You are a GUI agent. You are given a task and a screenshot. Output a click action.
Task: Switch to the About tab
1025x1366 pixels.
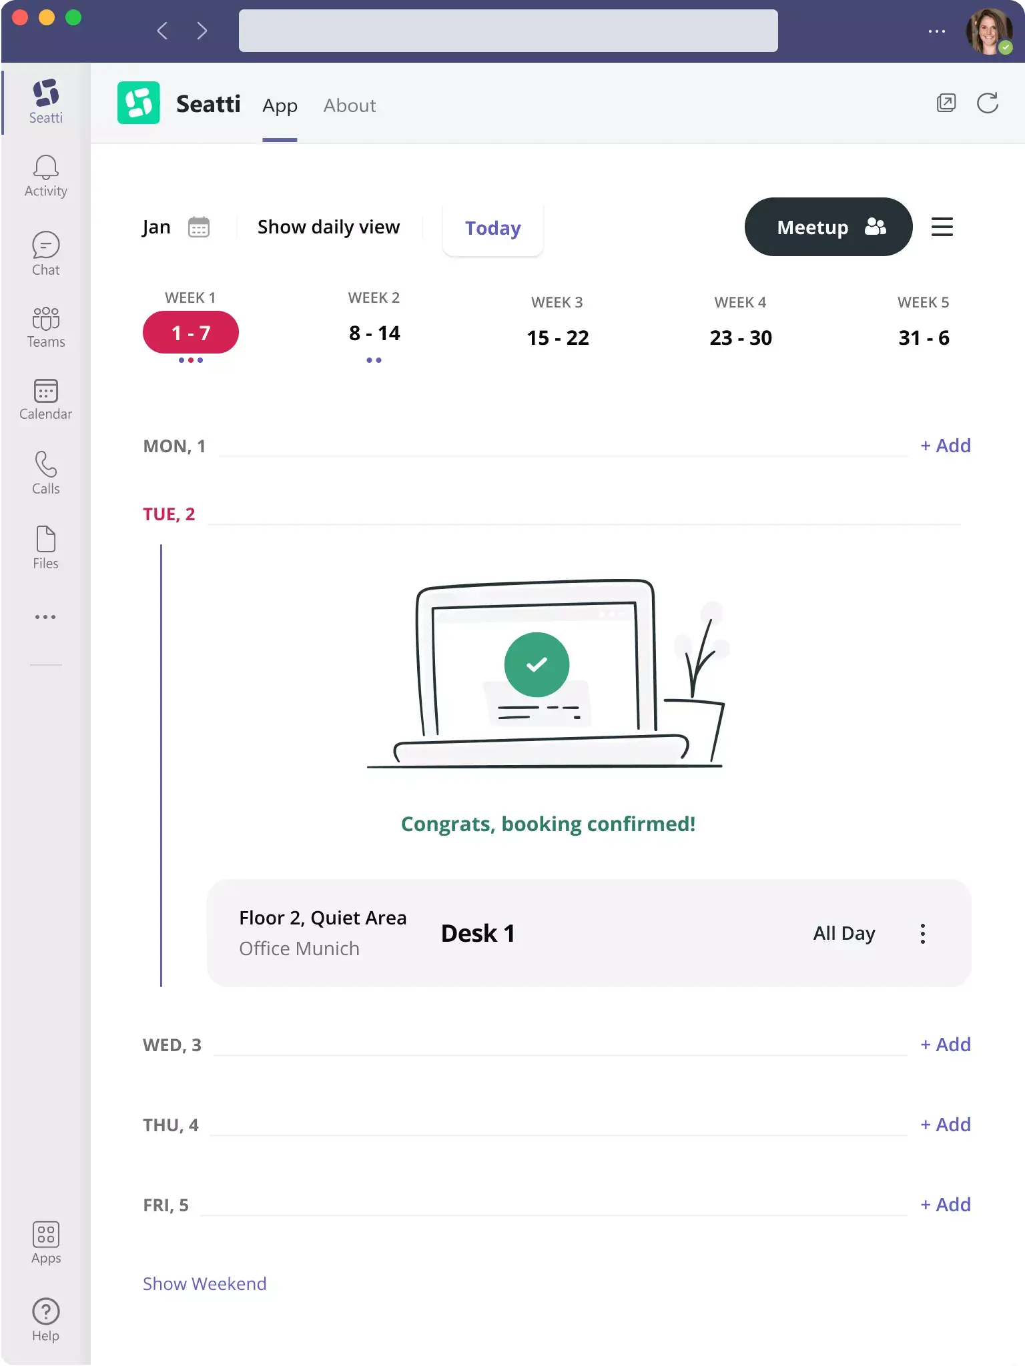click(x=350, y=105)
